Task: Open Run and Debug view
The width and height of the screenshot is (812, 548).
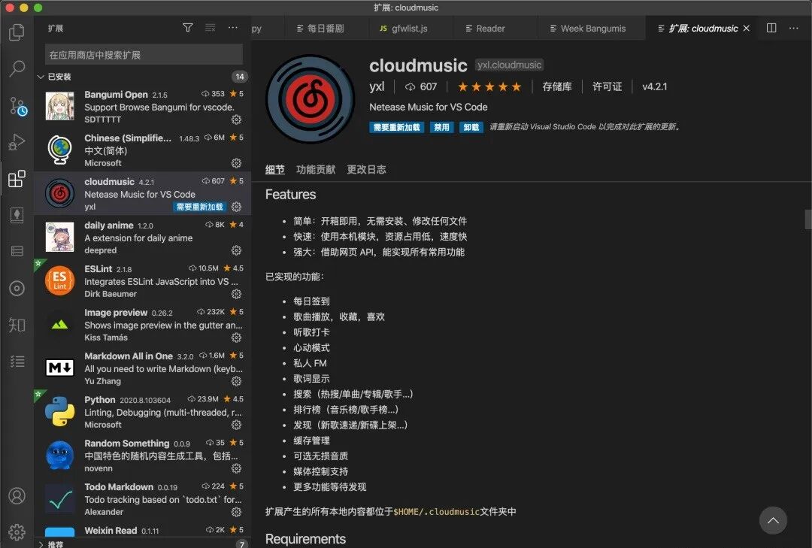Action: pos(17,142)
